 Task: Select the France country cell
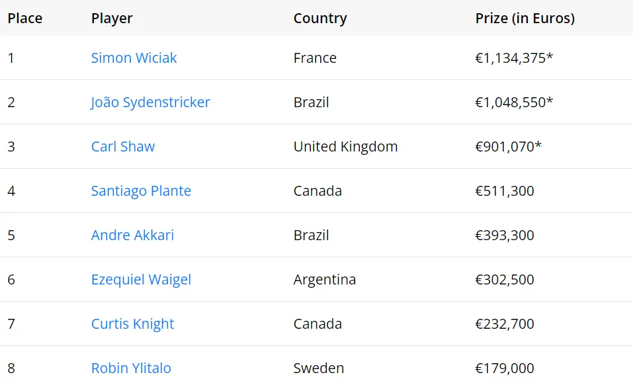click(x=315, y=58)
